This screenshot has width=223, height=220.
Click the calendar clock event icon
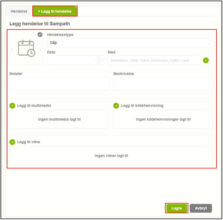click(26, 49)
